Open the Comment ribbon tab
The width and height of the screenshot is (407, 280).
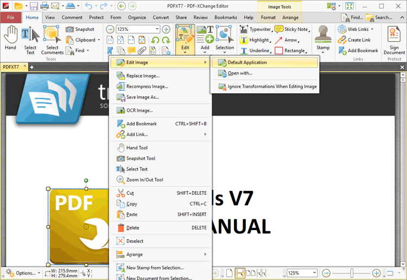tap(72, 17)
